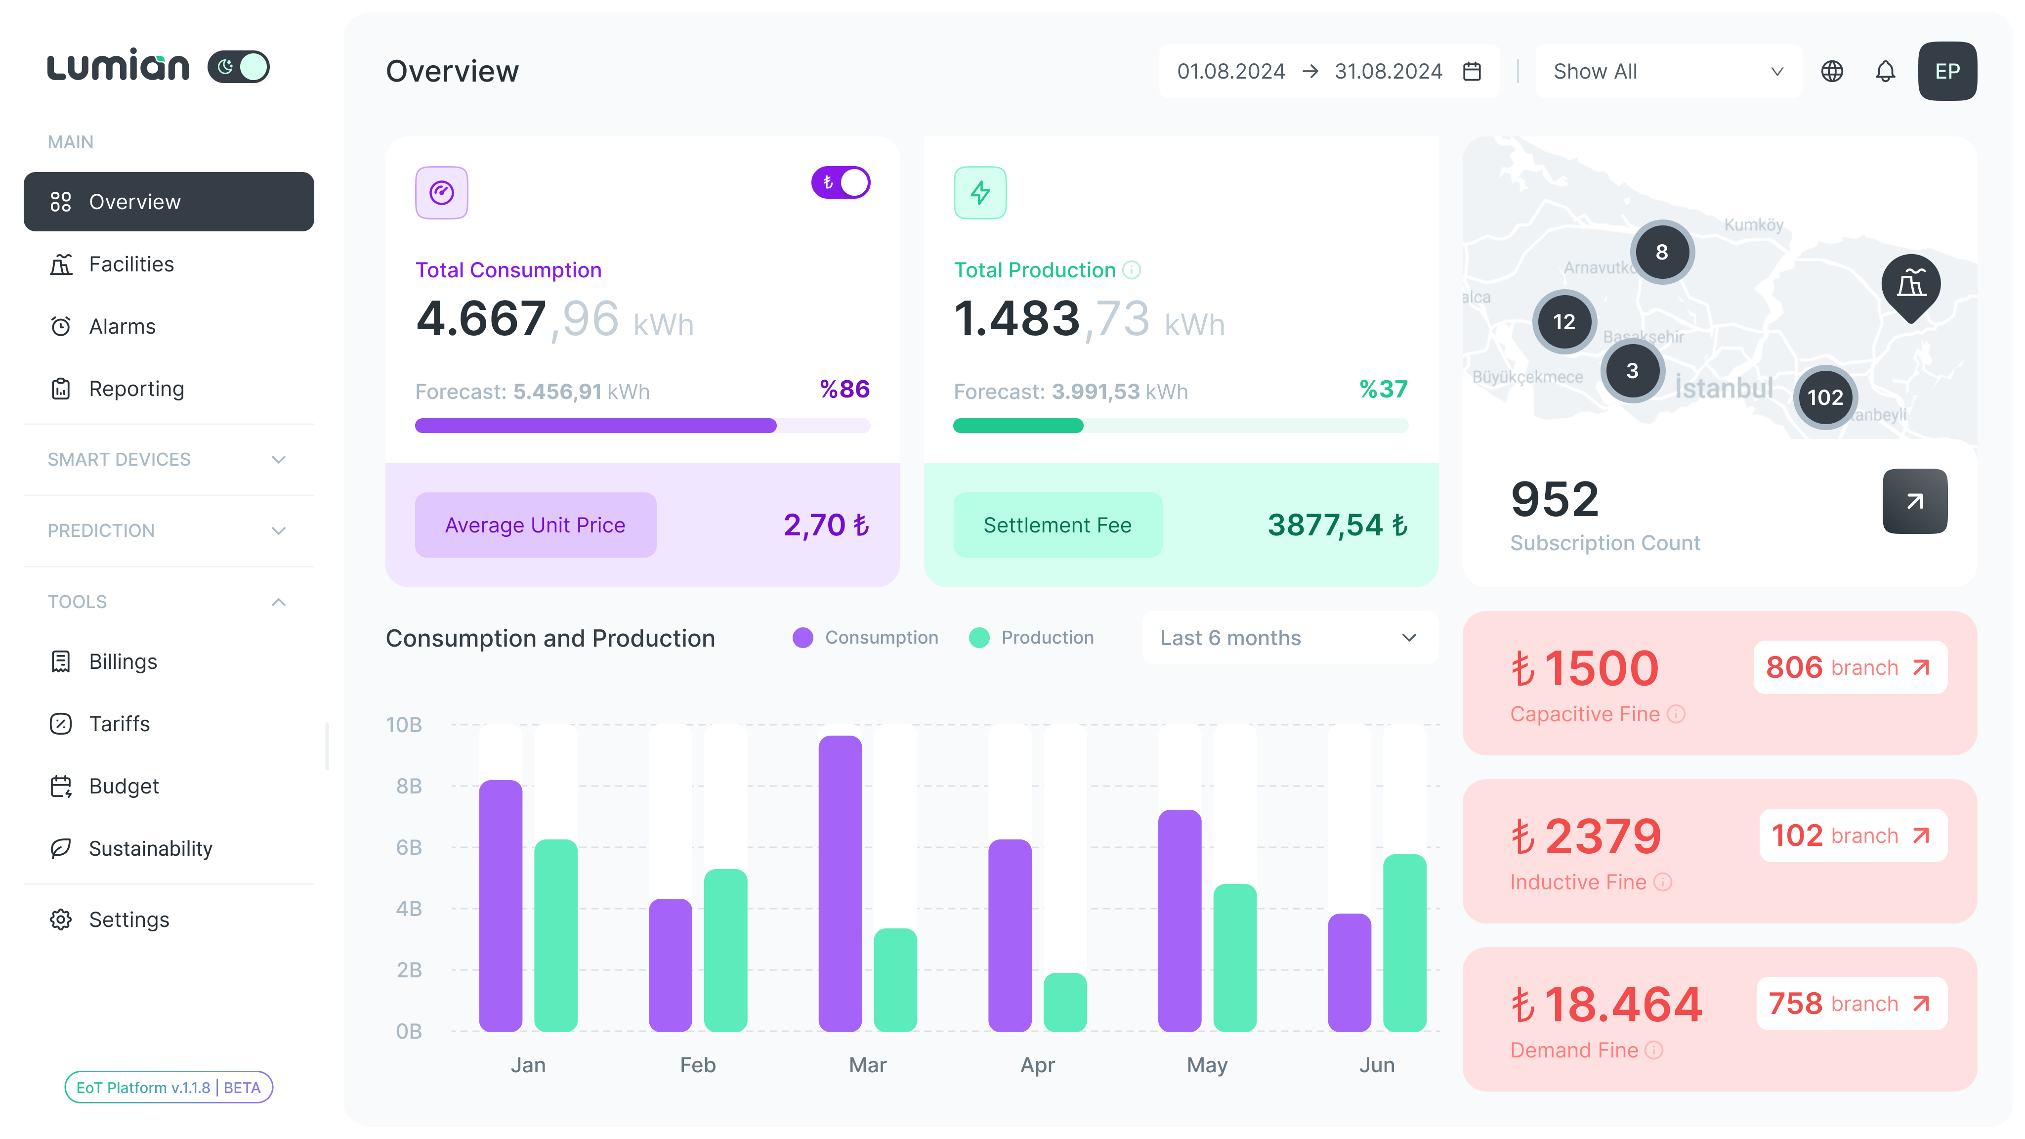Click the consumption forecast progress bar

(x=642, y=426)
